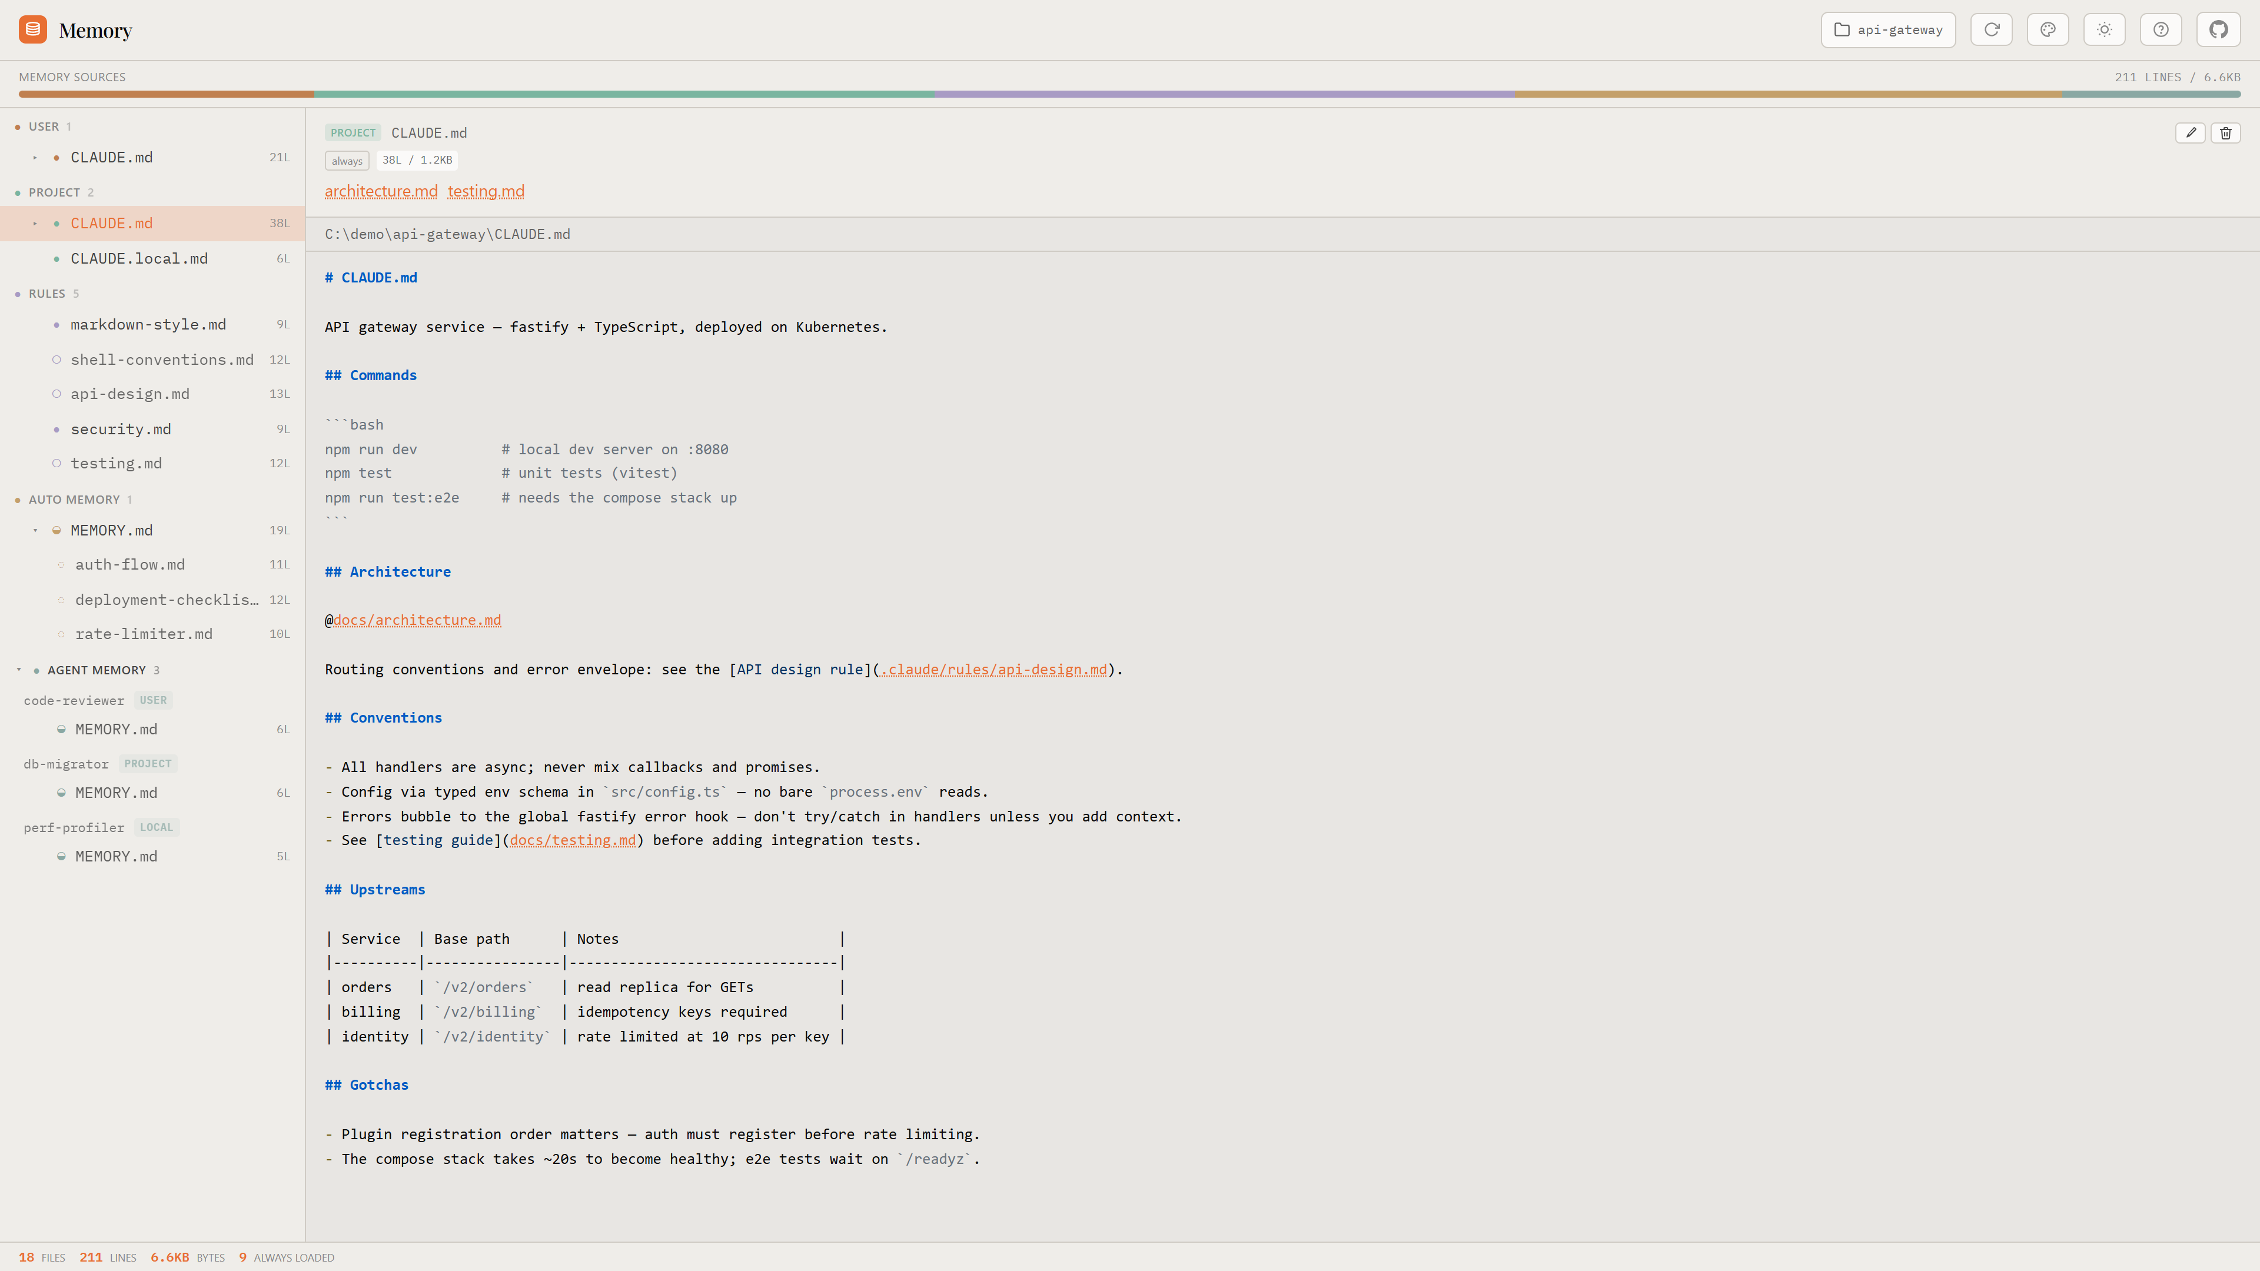This screenshot has height=1271, width=2260.
Task: Open the security.md rule
Action: click(x=152, y=429)
